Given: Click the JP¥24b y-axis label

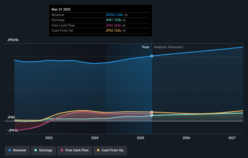Looking at the screenshot, I should [13, 40].
